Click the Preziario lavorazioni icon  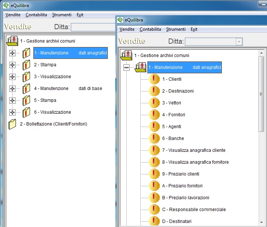[154, 197]
